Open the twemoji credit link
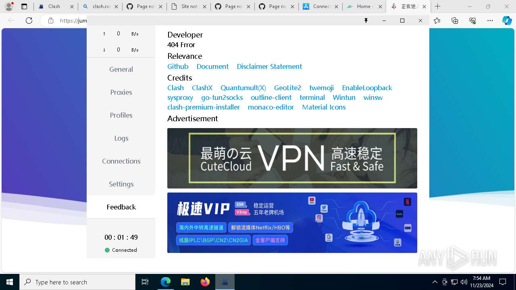Screen dimensions: 516x290 (x=321, y=88)
